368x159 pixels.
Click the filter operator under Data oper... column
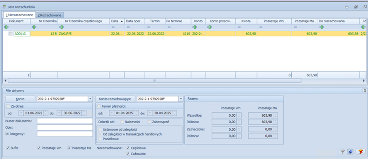[x=128, y=27]
